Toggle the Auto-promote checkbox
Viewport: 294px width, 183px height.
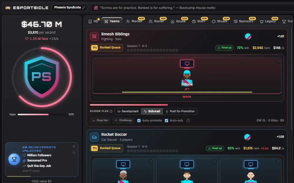(139, 121)
